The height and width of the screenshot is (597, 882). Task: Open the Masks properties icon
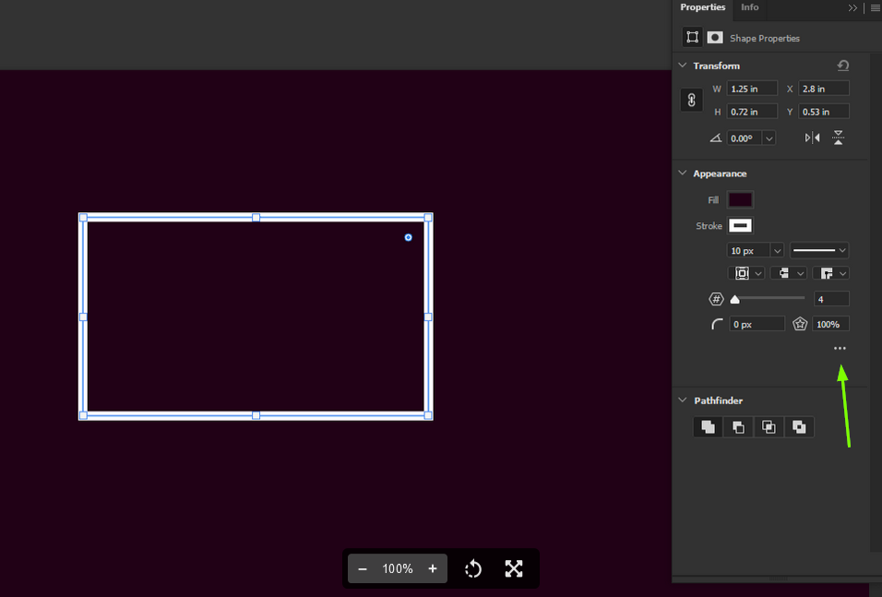[x=715, y=37]
